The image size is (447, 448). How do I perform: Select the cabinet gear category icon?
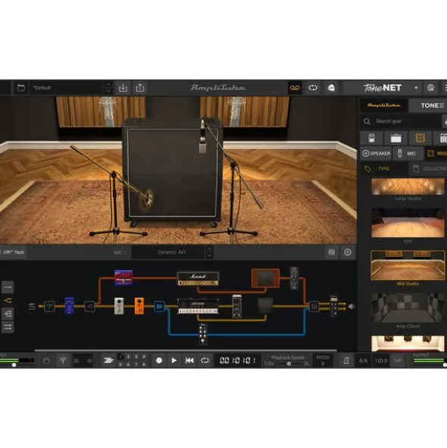tap(420, 138)
